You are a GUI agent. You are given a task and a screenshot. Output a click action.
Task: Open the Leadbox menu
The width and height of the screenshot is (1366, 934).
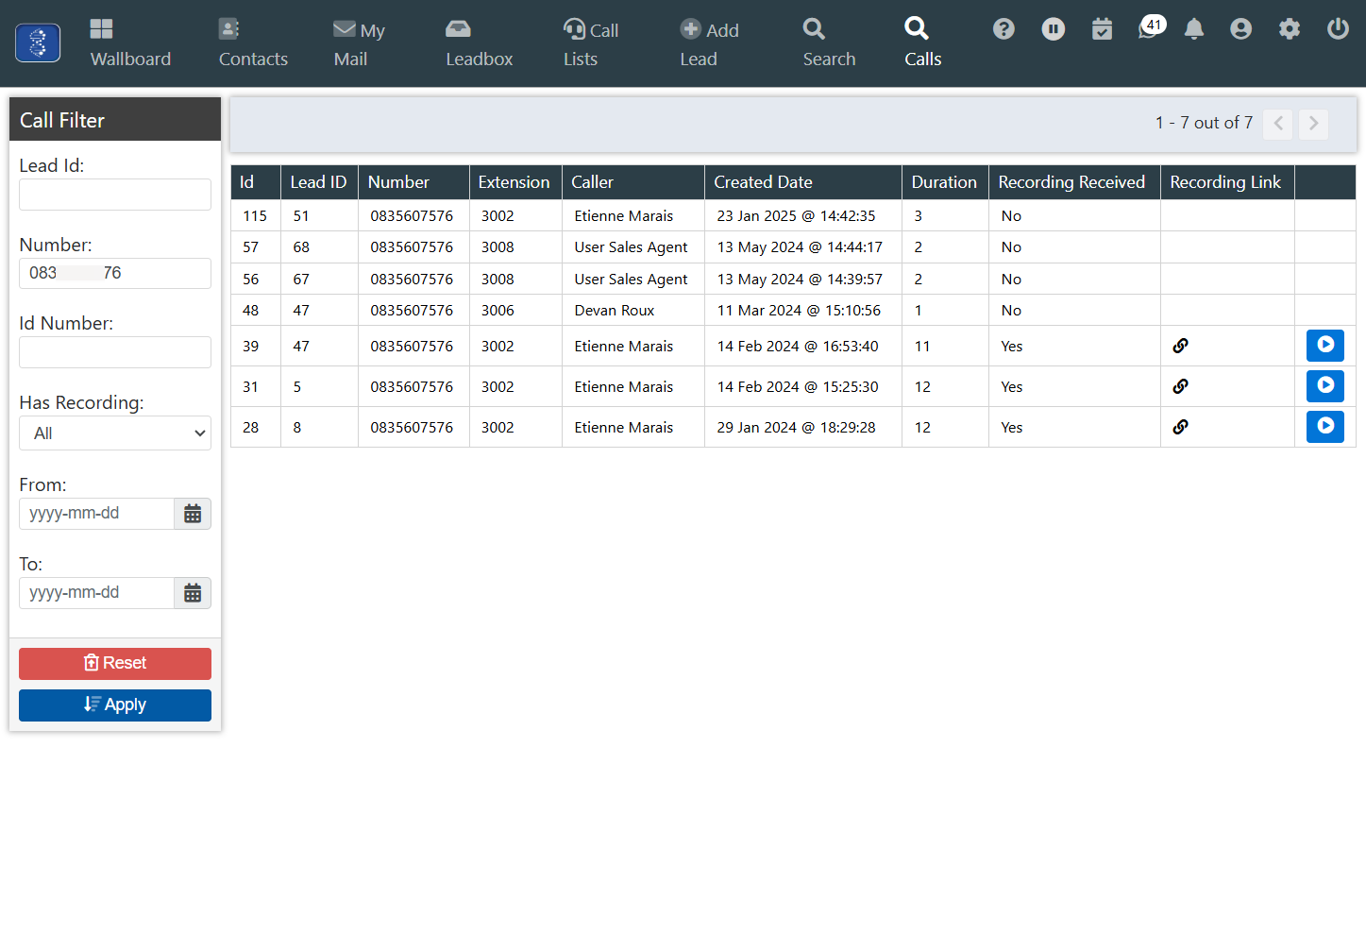click(480, 43)
